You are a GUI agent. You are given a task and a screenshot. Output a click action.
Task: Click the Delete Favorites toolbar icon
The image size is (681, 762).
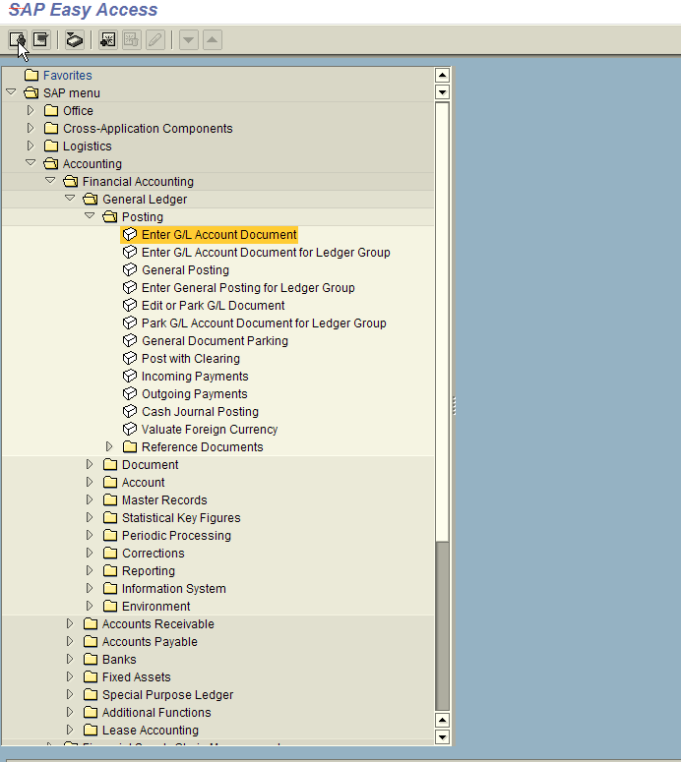tap(131, 39)
